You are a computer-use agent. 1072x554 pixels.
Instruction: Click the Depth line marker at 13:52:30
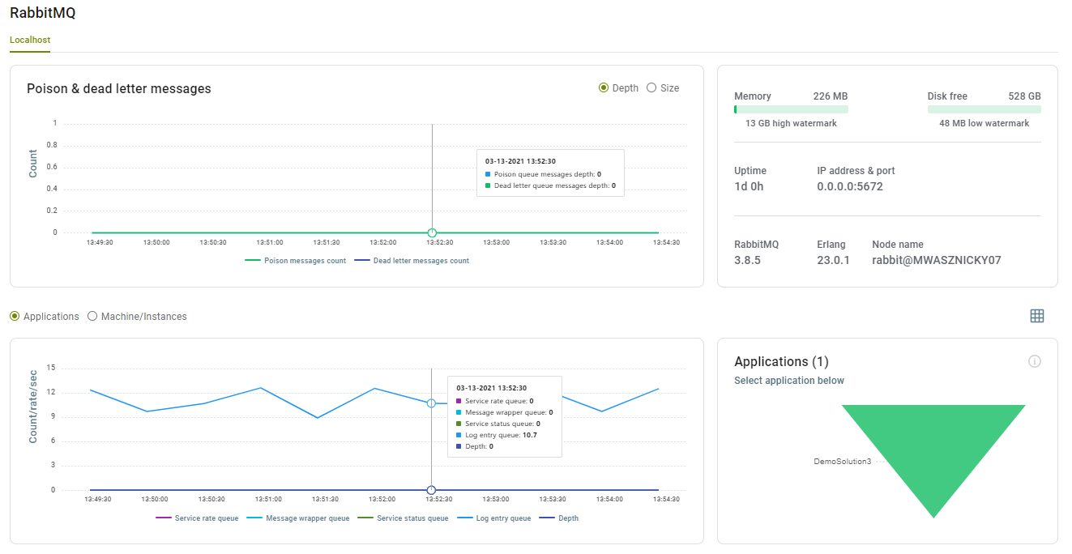pyautogui.click(x=431, y=490)
